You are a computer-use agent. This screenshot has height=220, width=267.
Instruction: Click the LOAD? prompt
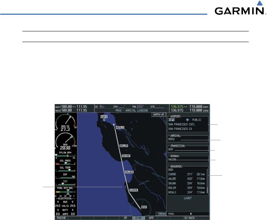(x=187, y=198)
